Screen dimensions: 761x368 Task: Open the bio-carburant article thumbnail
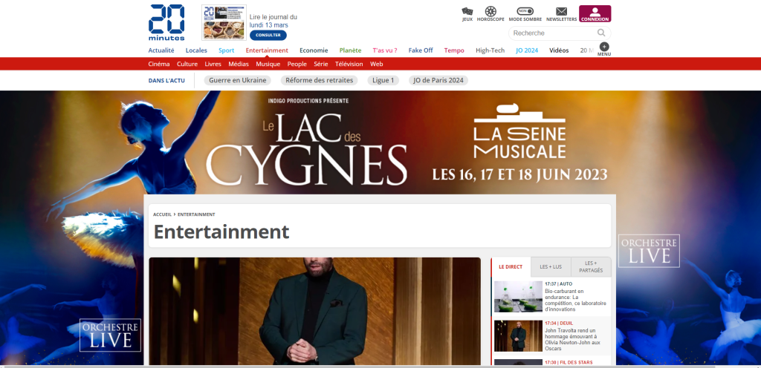(518, 296)
